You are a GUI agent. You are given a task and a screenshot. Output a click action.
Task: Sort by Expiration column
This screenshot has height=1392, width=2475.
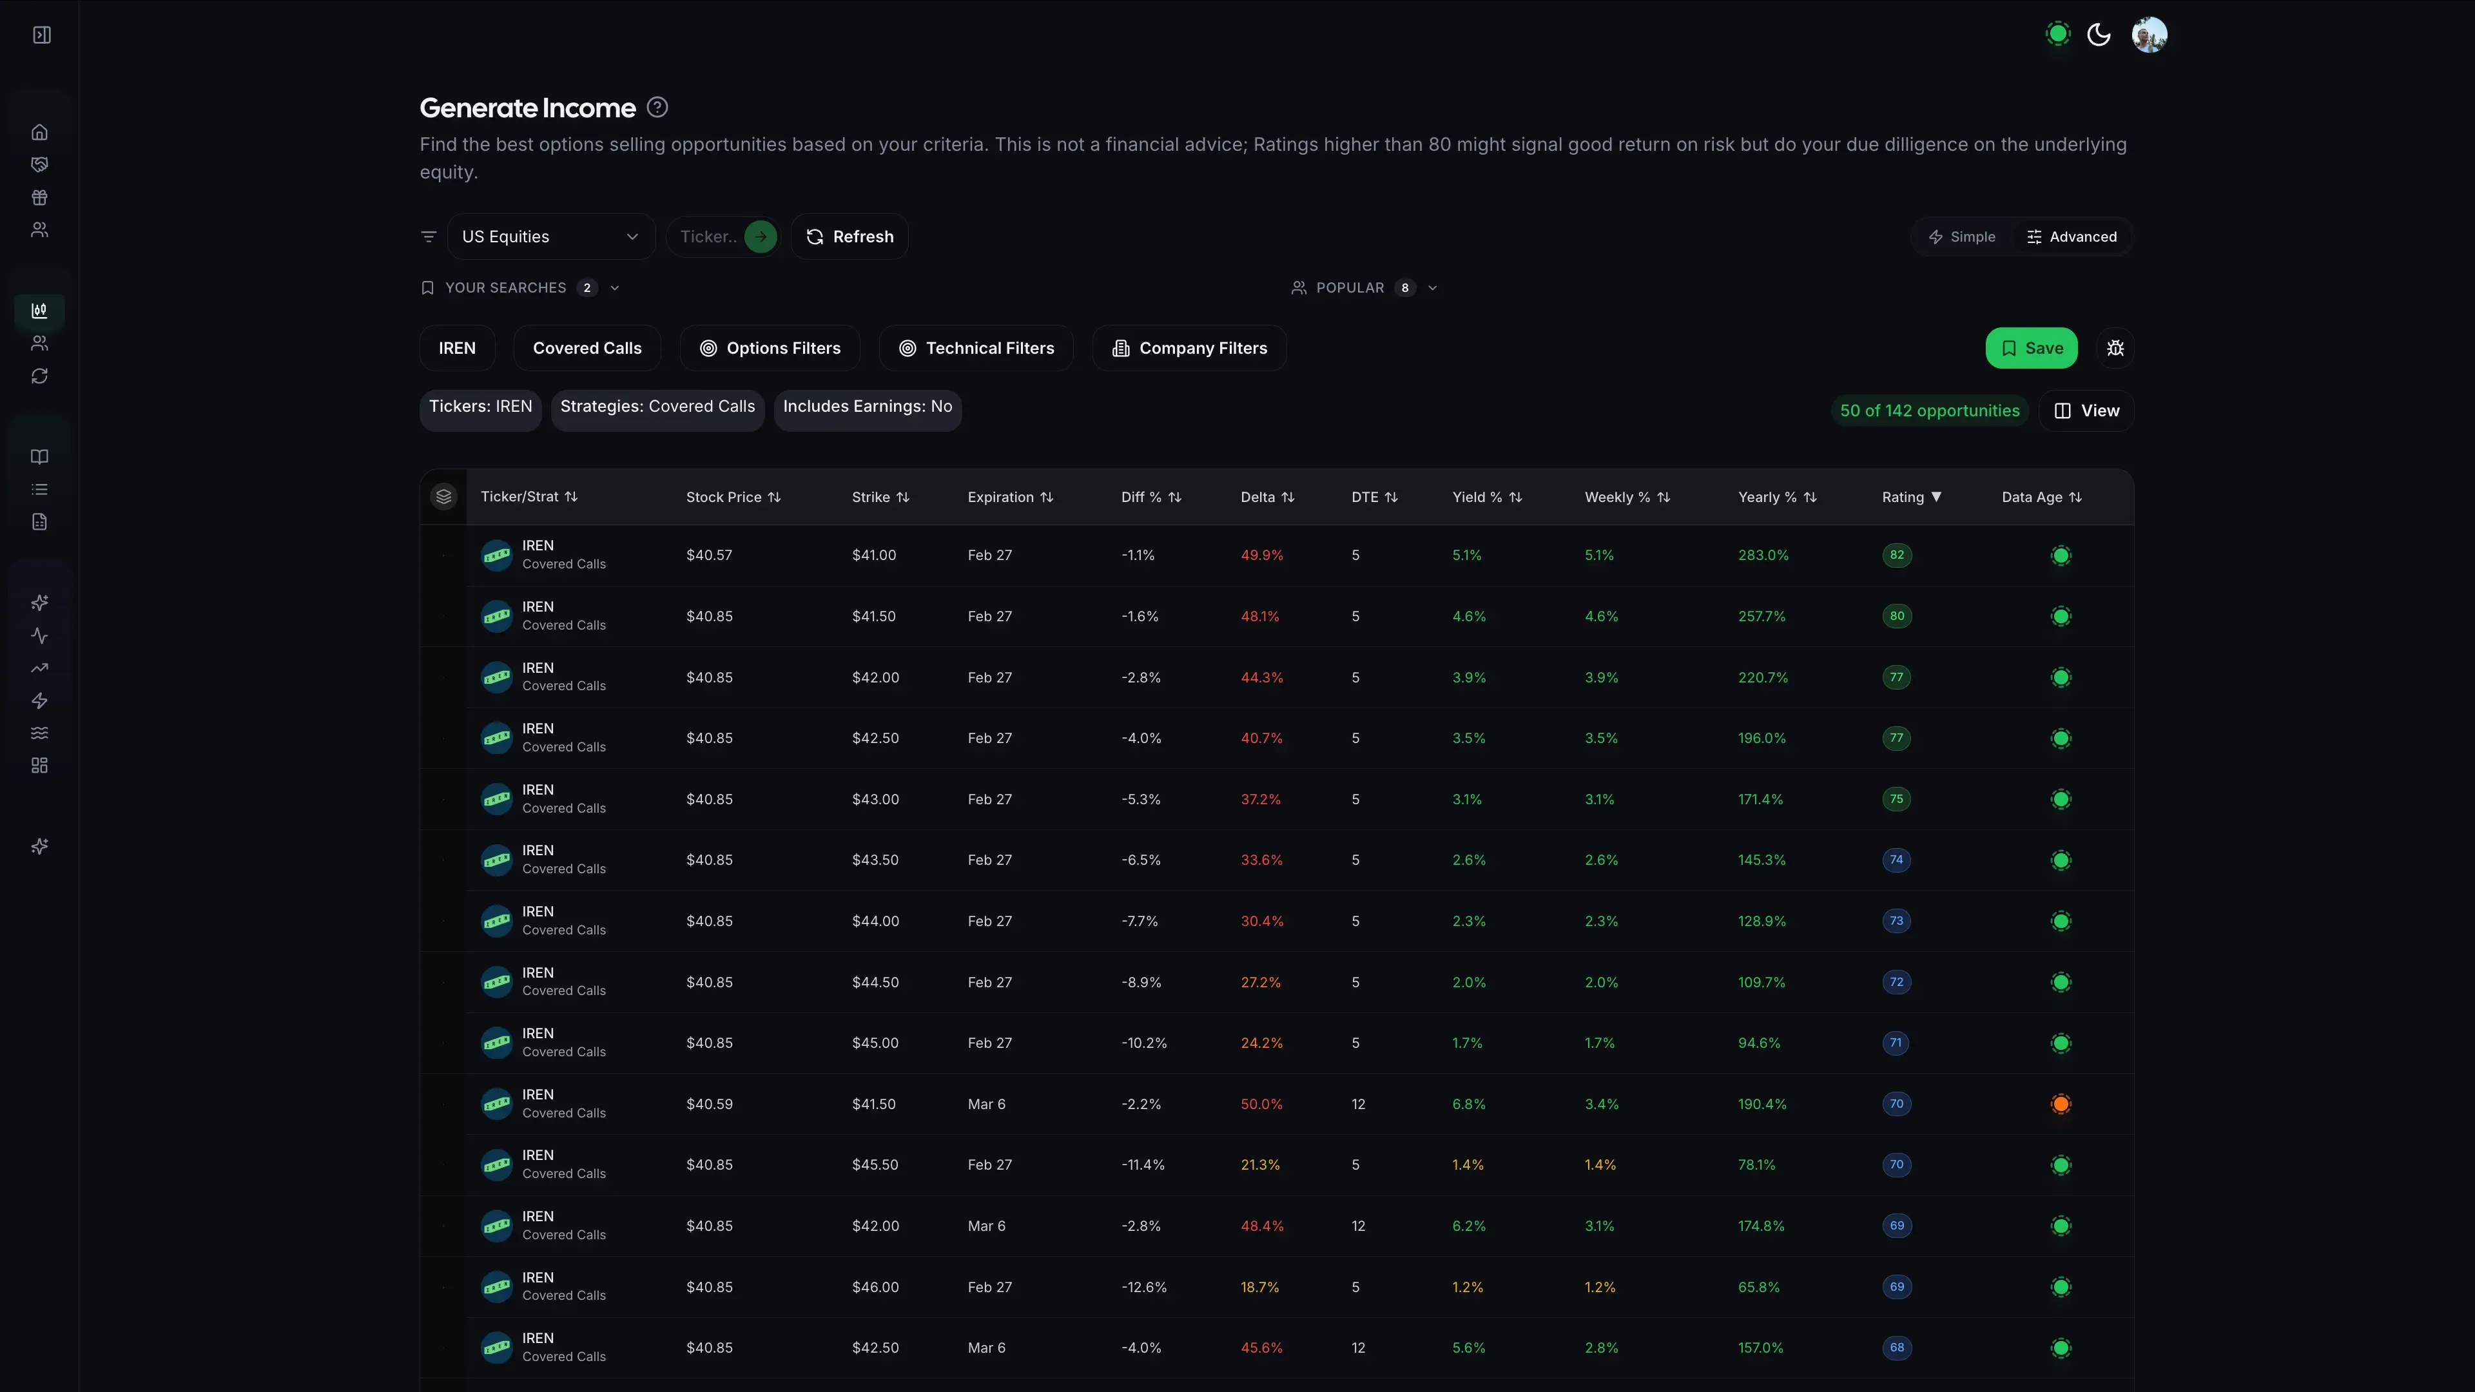[1011, 498]
